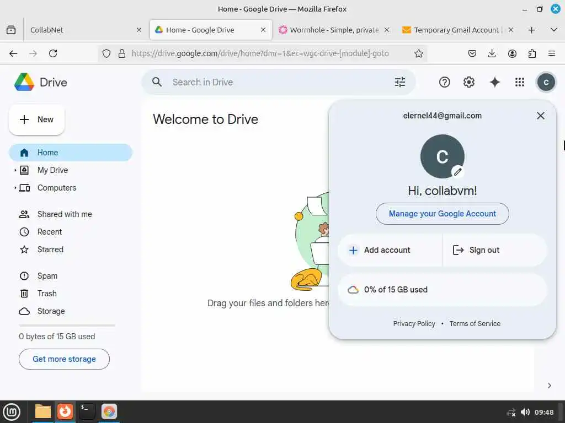565x423 pixels.
Task: Select Home in Drive sidebar
Action: (71, 153)
